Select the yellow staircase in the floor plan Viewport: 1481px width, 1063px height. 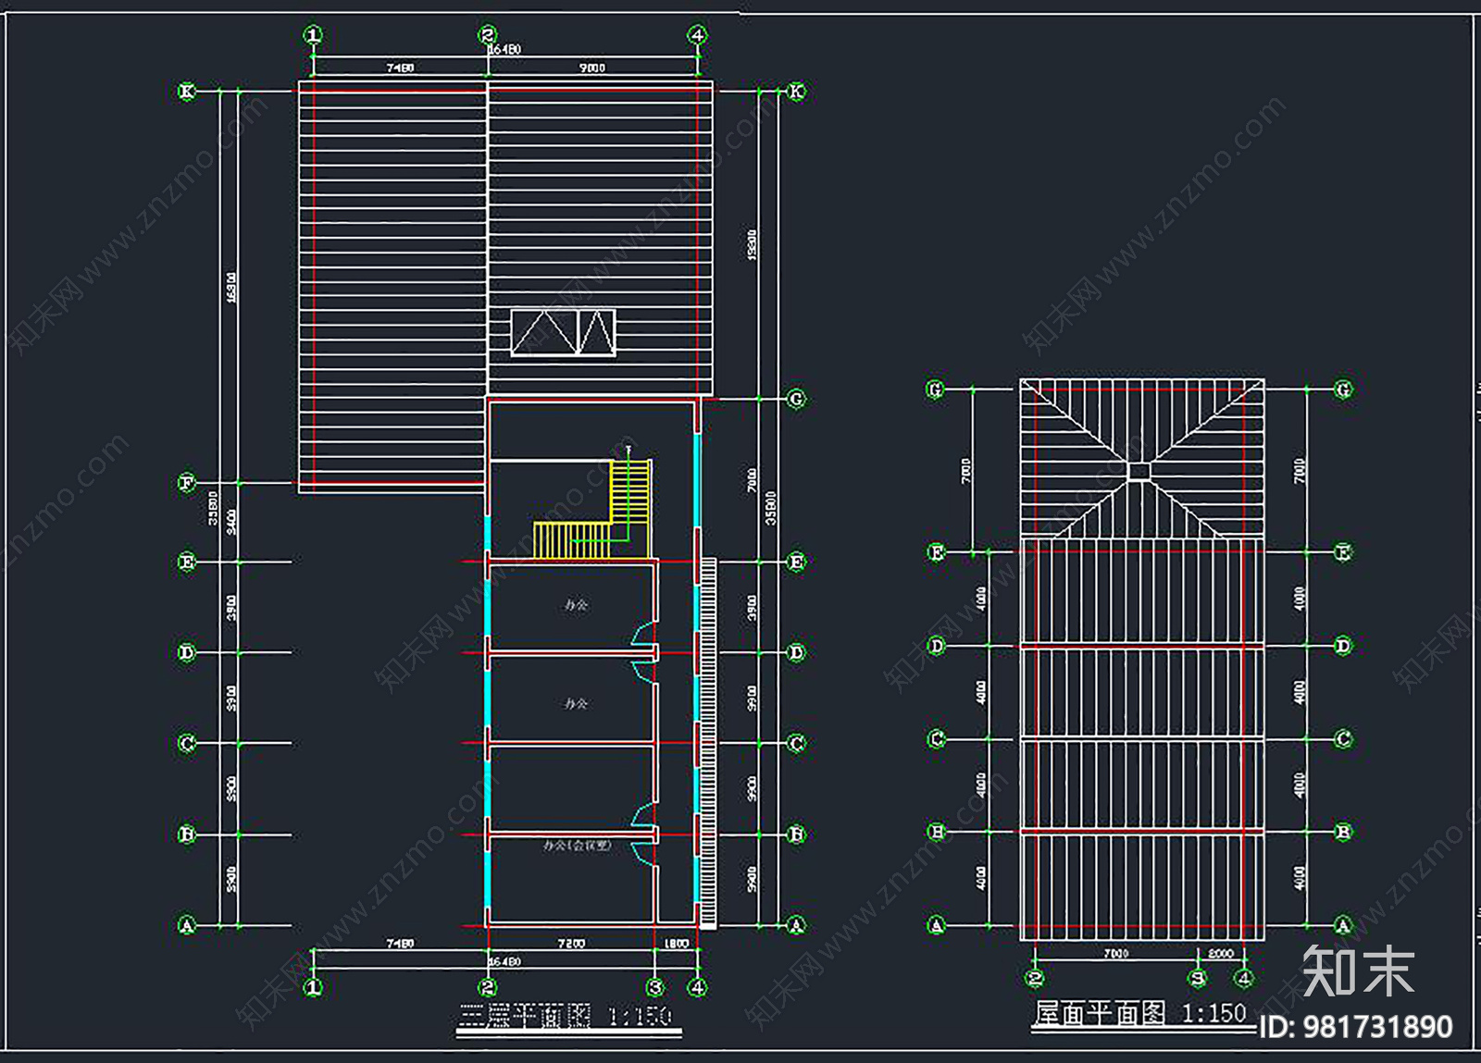(592, 508)
